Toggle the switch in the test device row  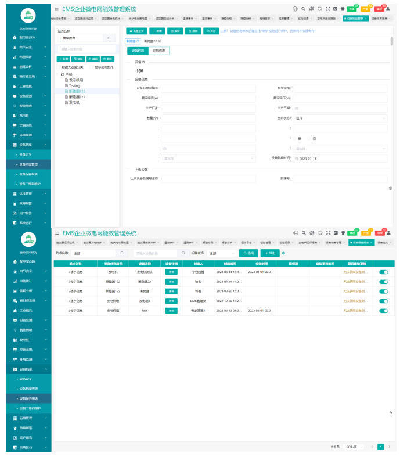coord(383,311)
